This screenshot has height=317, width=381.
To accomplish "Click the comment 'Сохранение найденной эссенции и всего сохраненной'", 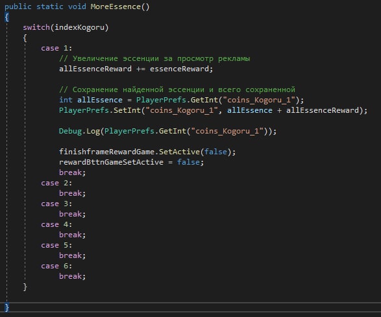I will click(x=177, y=89).
